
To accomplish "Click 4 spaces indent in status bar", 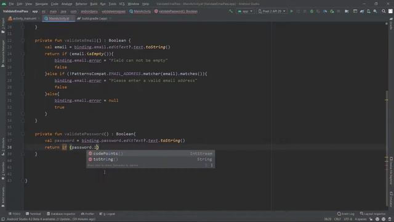I will tap(361, 220).
